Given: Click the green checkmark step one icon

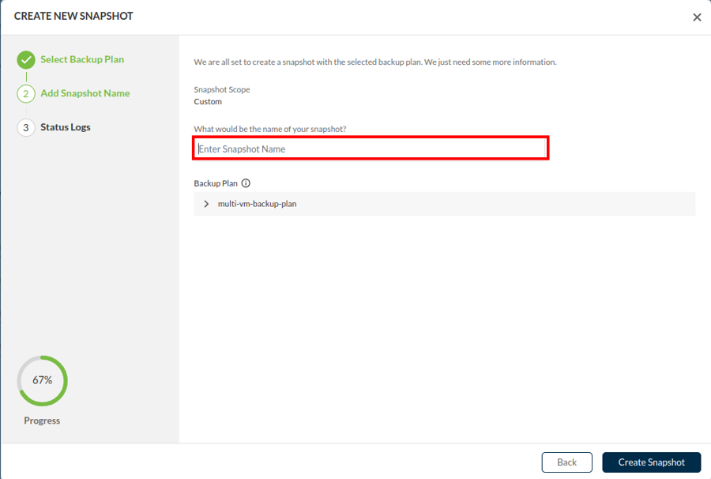Looking at the screenshot, I should point(26,60).
